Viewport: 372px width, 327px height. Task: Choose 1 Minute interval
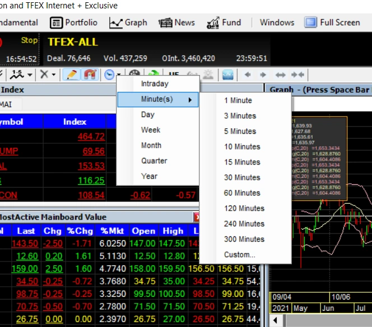coord(245,101)
